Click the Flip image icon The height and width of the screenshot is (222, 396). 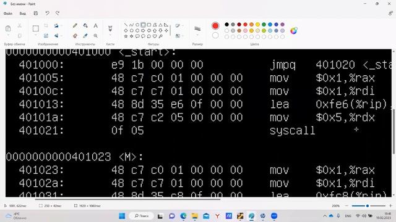pos(56,36)
